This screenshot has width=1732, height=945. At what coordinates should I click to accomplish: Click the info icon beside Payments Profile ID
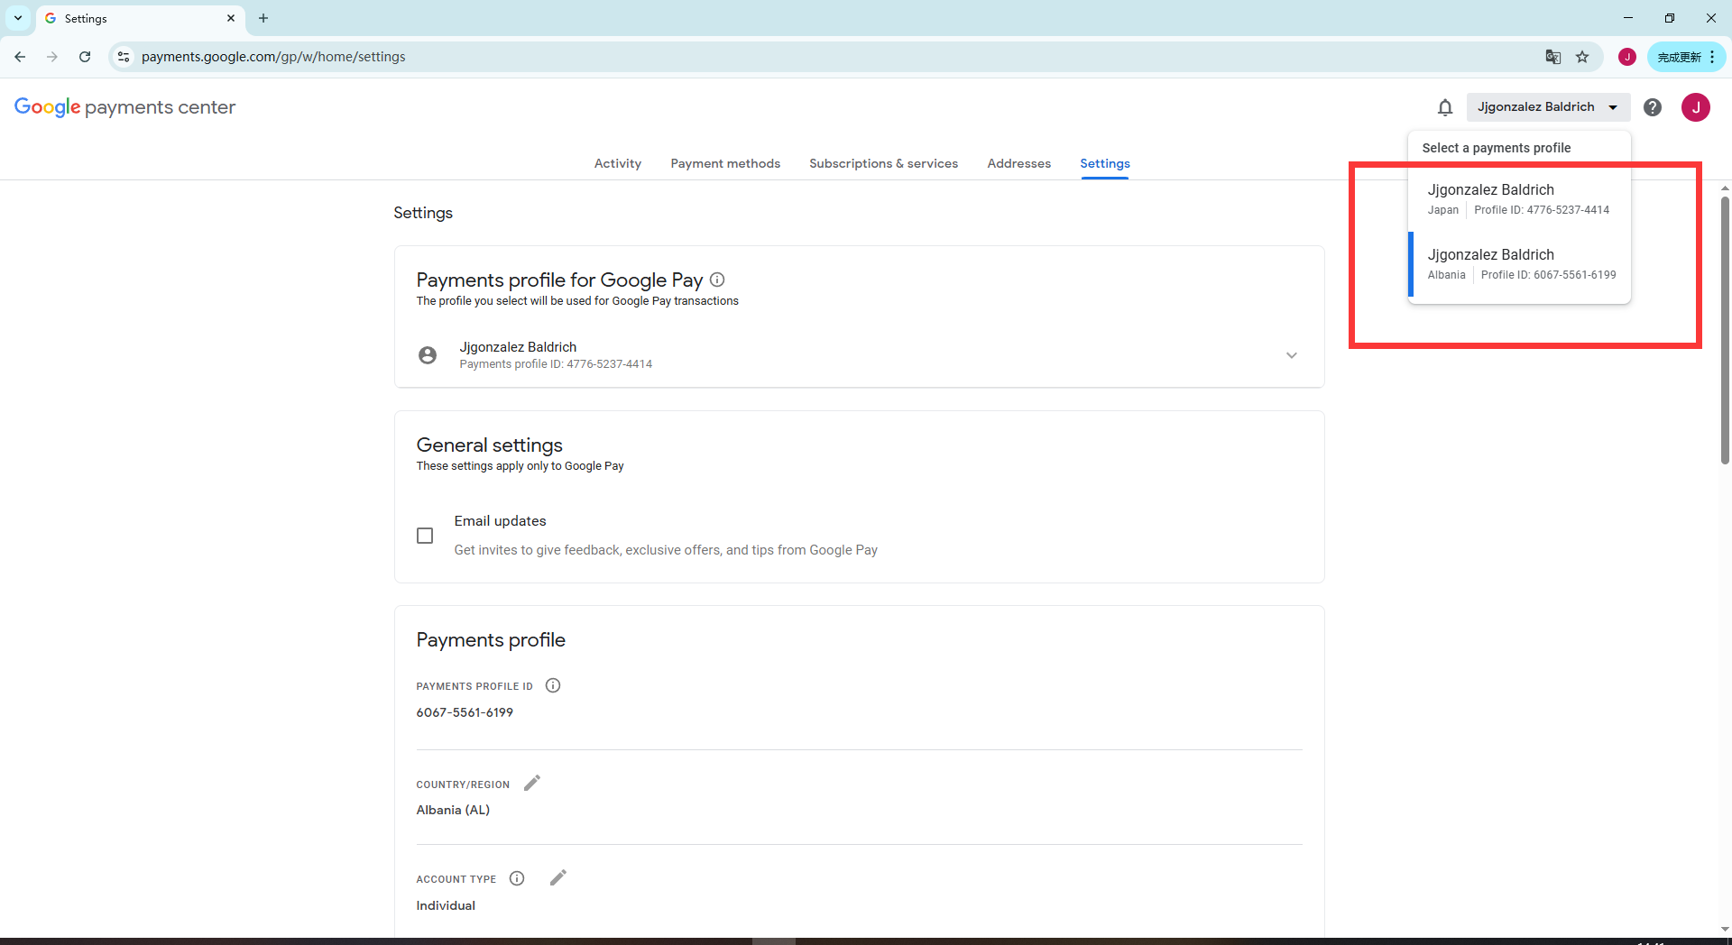[553, 685]
